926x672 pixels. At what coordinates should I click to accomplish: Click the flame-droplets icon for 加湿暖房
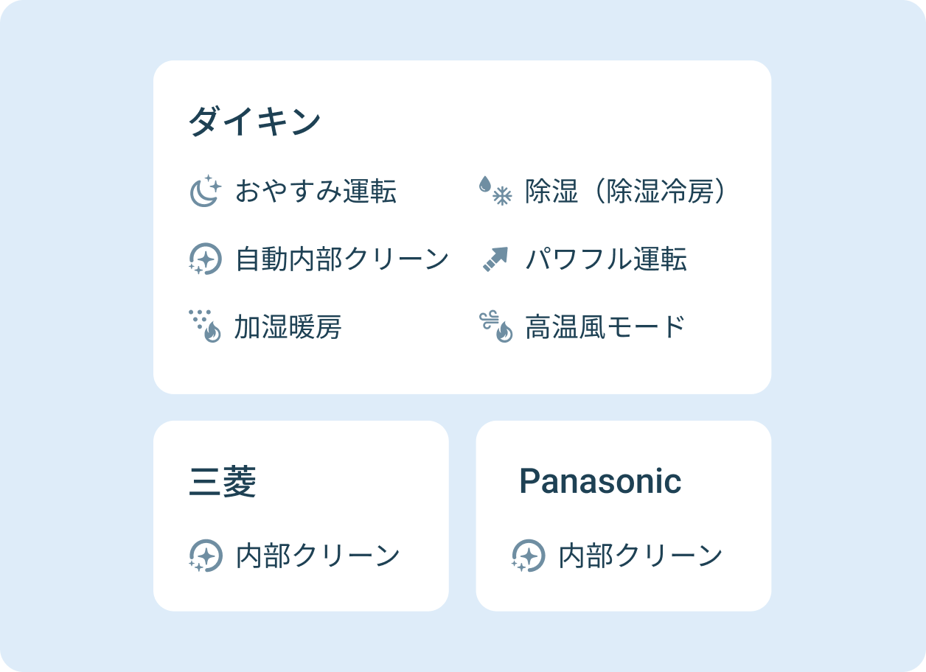pyautogui.click(x=205, y=326)
